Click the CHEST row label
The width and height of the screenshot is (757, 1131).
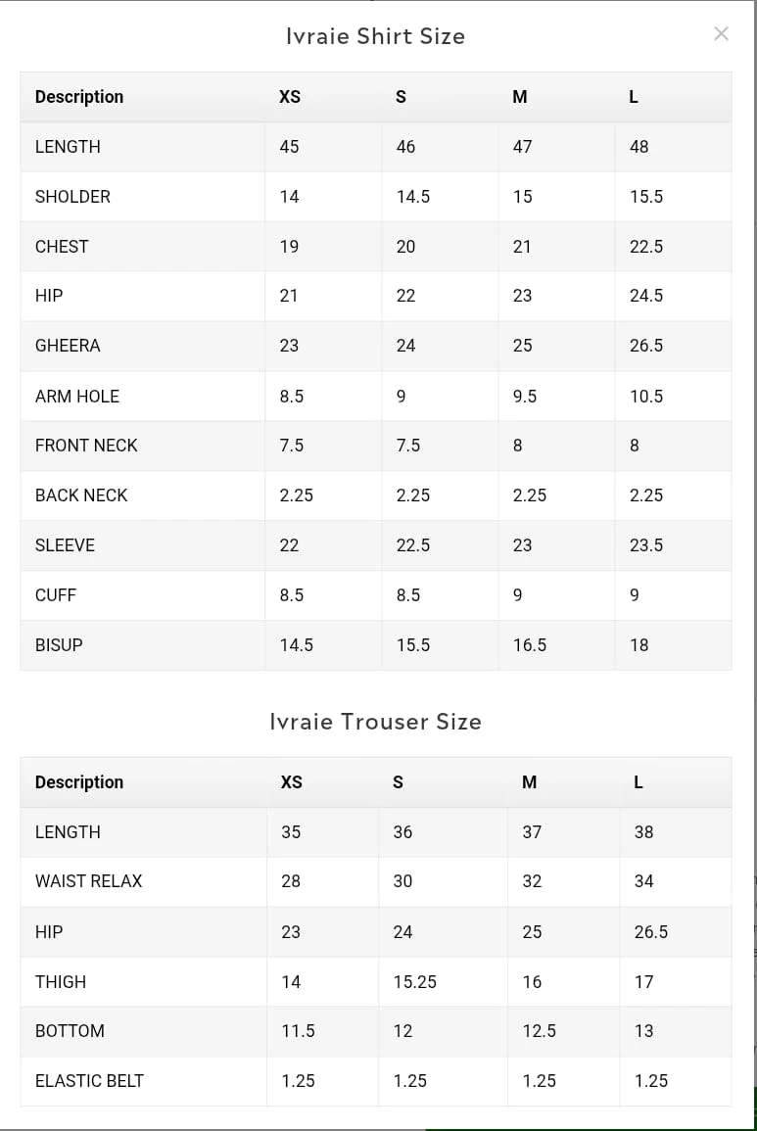(62, 247)
